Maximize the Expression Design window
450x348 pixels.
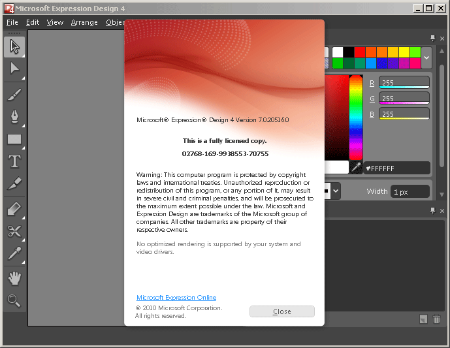click(428, 8)
